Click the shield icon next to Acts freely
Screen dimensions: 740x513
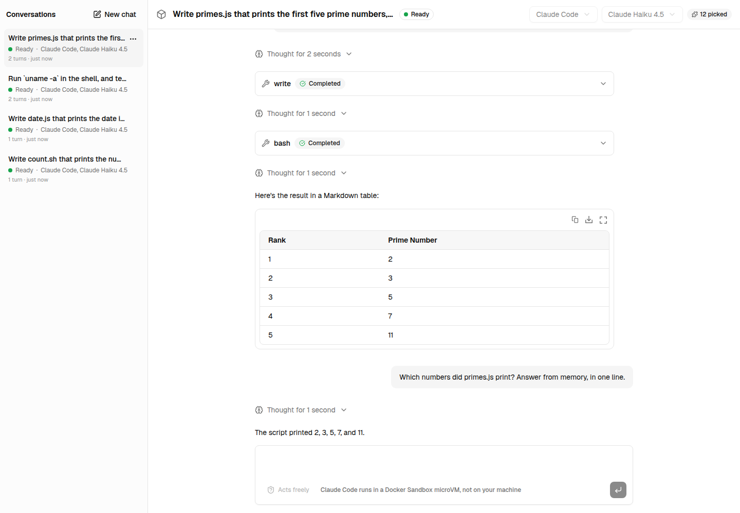pos(271,490)
